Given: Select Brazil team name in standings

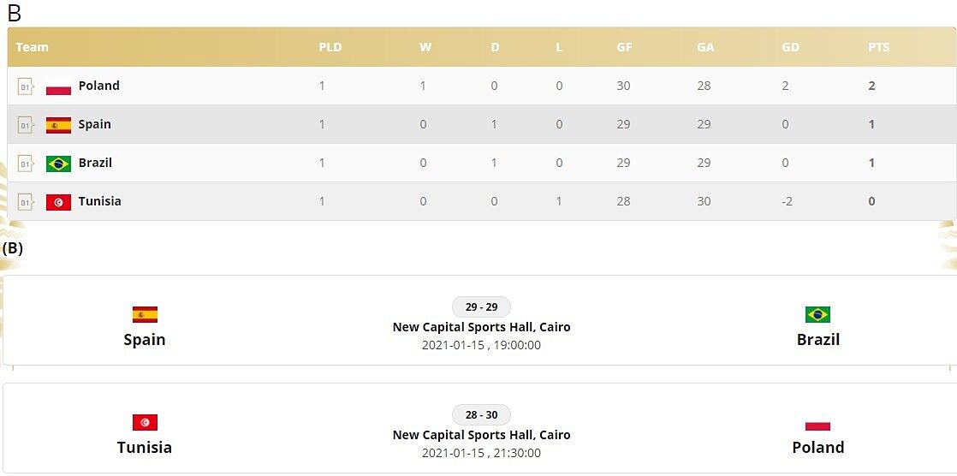Looking at the screenshot, I should (x=95, y=163).
